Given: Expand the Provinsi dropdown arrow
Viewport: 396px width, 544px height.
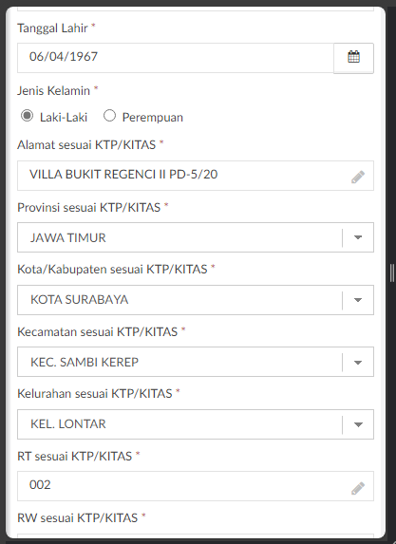Looking at the screenshot, I should [358, 237].
